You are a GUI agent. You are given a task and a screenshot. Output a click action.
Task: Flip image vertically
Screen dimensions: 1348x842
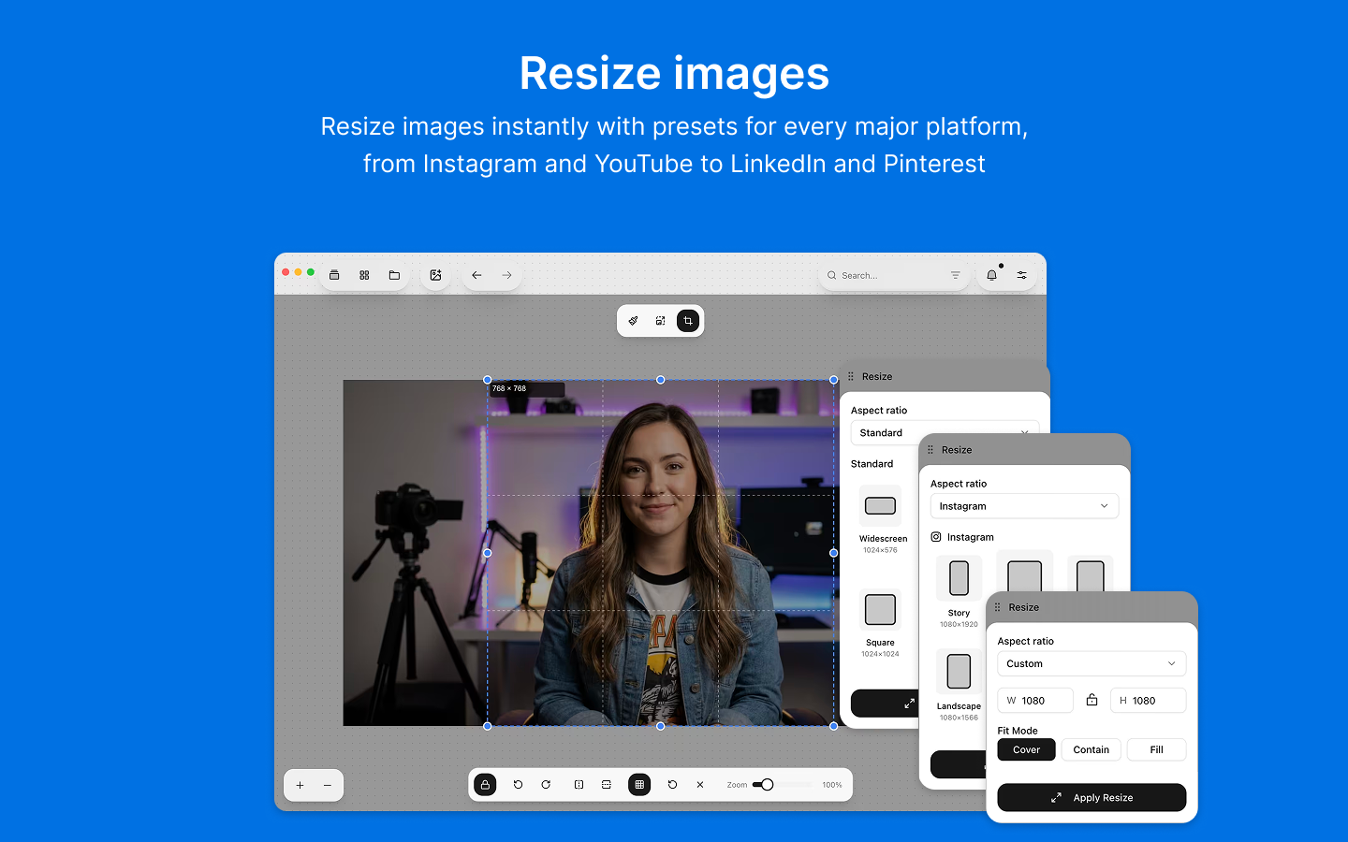point(607,785)
